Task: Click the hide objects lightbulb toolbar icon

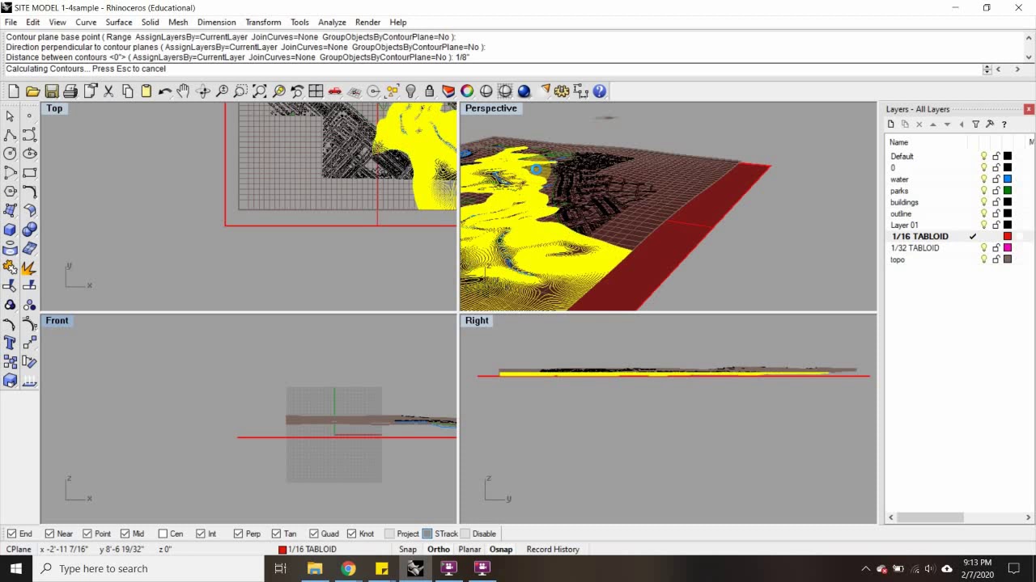Action: pos(410,91)
